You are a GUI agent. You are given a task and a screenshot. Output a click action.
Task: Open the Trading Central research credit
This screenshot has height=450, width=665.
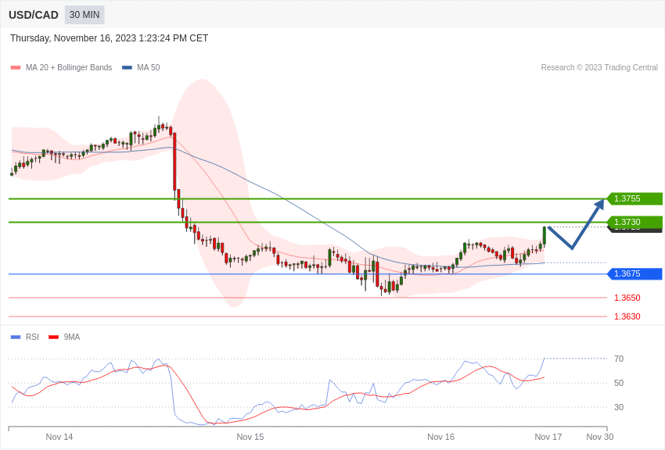pyautogui.click(x=599, y=68)
